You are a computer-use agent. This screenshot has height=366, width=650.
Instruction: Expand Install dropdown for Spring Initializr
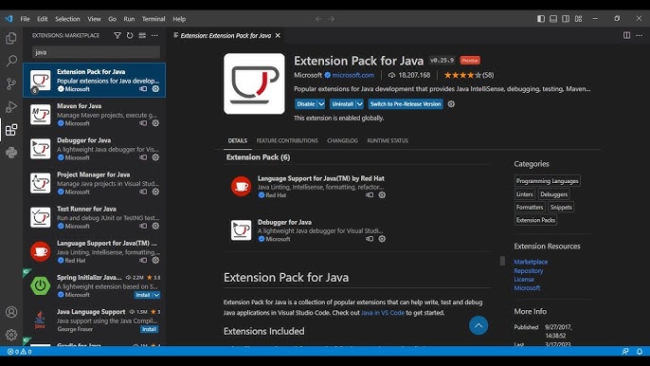coord(156,295)
